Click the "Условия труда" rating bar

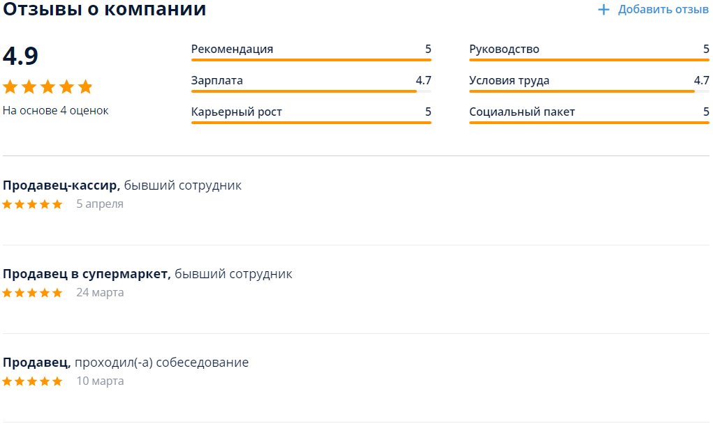click(589, 91)
